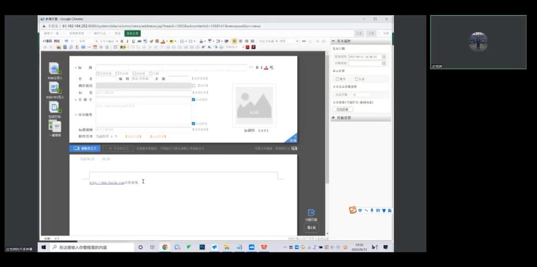The width and height of the screenshot is (537, 267).
Task: Check the 头条 checkbox
Action: click(x=357, y=79)
